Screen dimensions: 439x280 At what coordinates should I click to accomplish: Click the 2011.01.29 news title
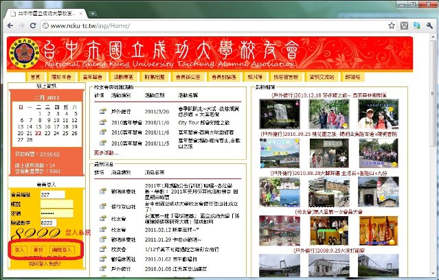[173, 240]
